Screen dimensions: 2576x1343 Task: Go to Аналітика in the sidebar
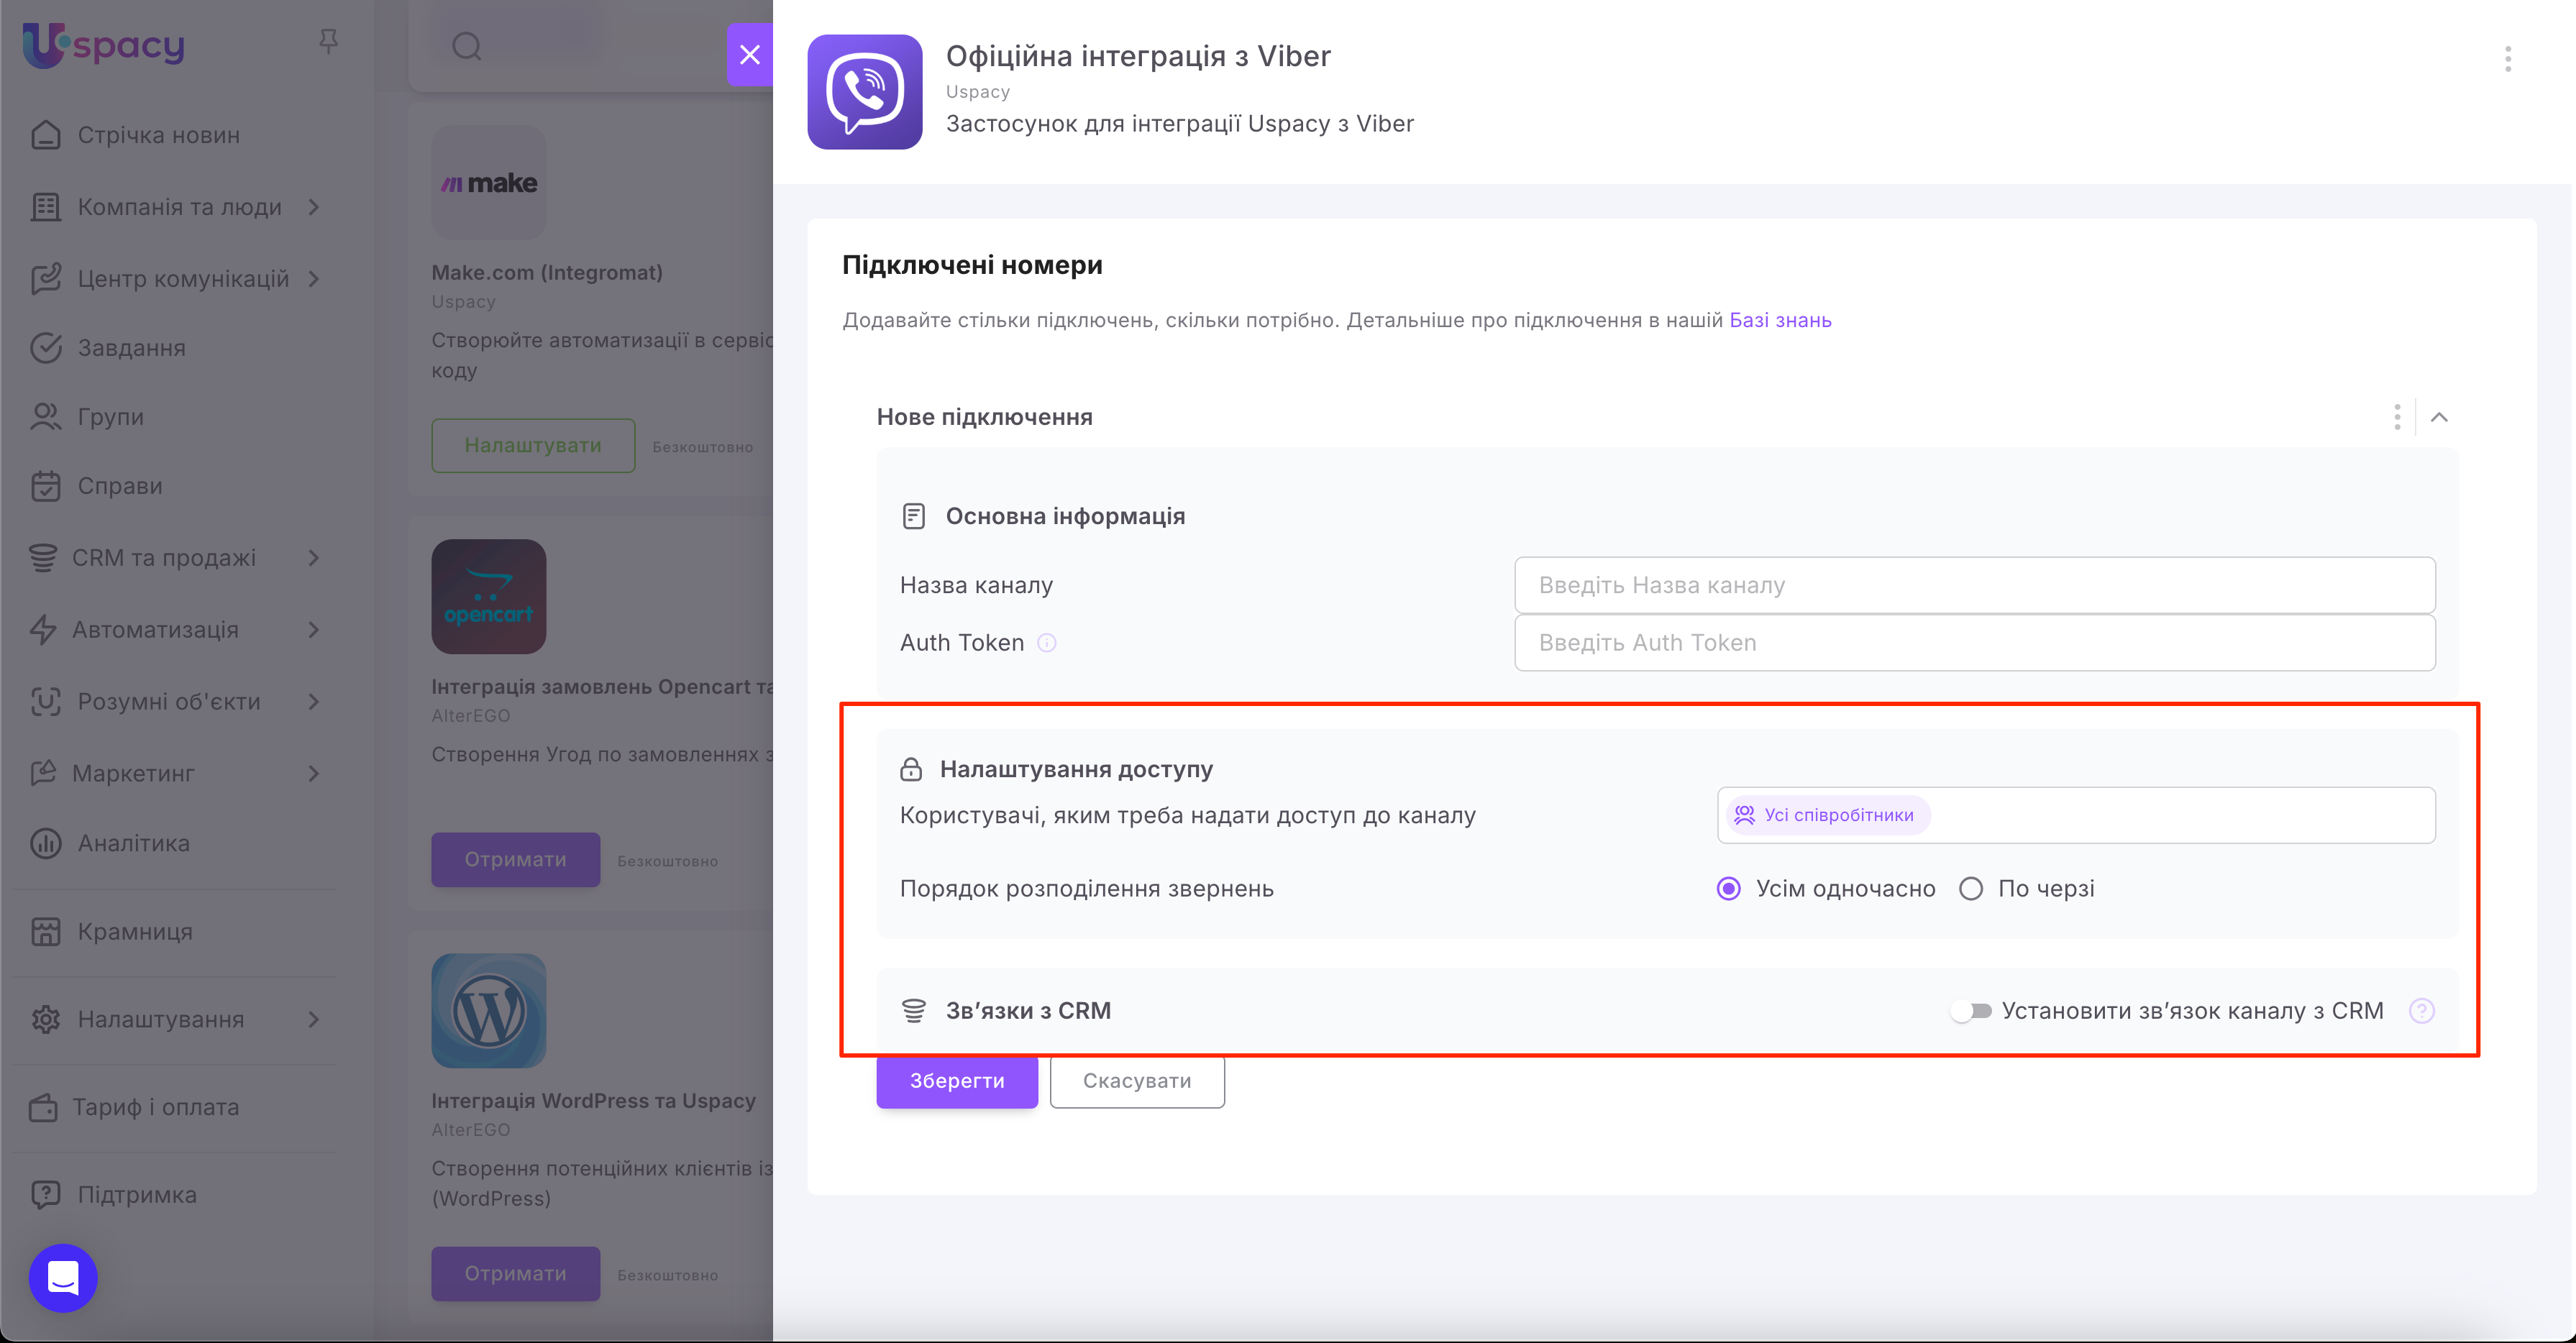(x=133, y=843)
